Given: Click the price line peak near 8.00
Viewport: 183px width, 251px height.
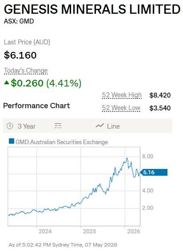Looking at the screenshot, I should (x=127, y=158).
